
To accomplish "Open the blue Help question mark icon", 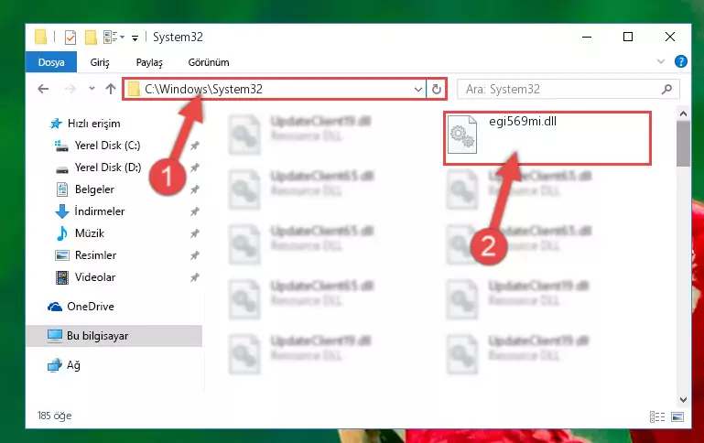I will click(x=680, y=61).
